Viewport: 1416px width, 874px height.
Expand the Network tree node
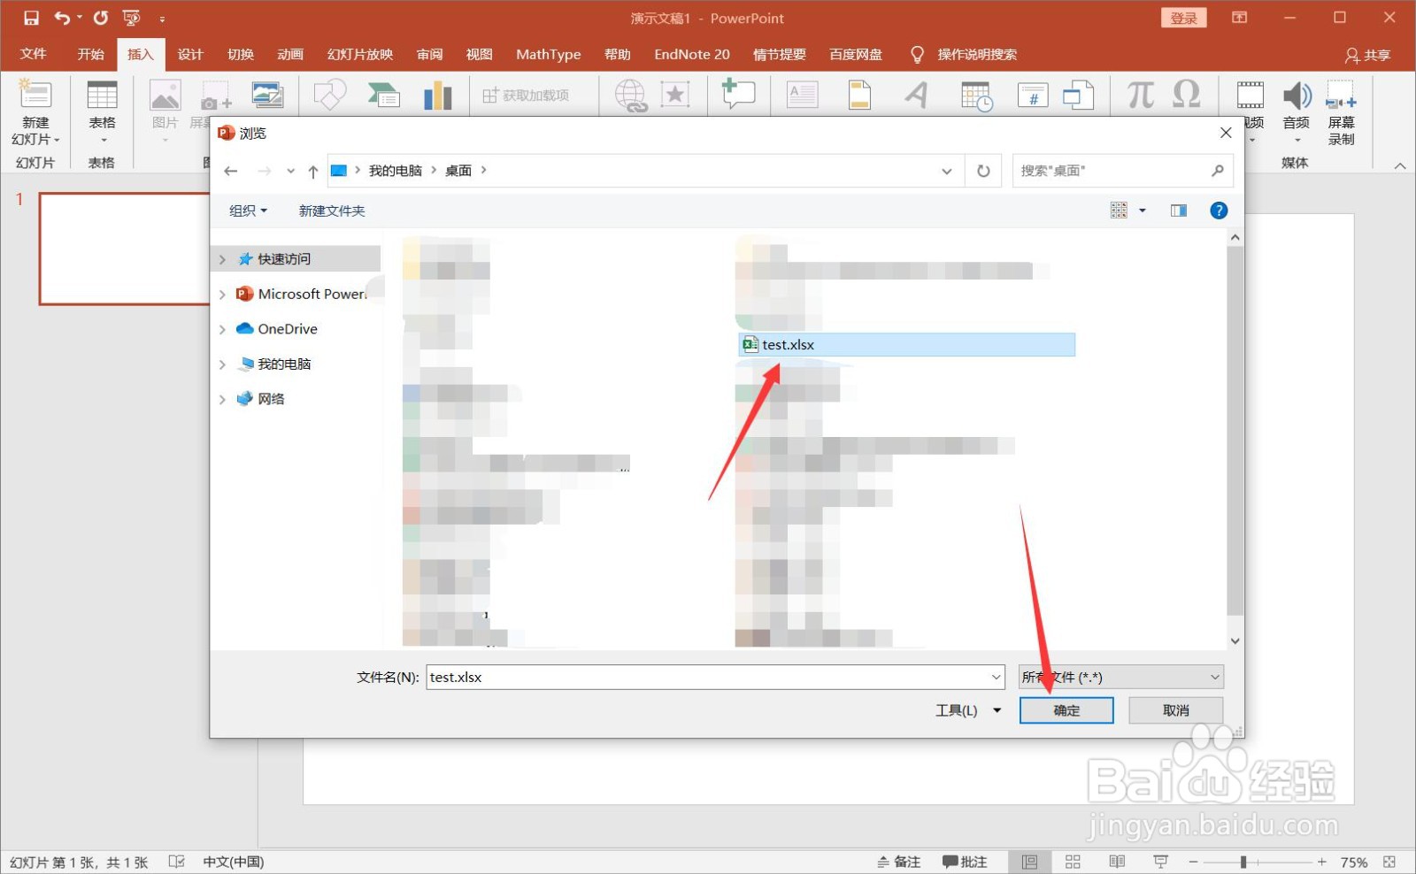coord(222,399)
